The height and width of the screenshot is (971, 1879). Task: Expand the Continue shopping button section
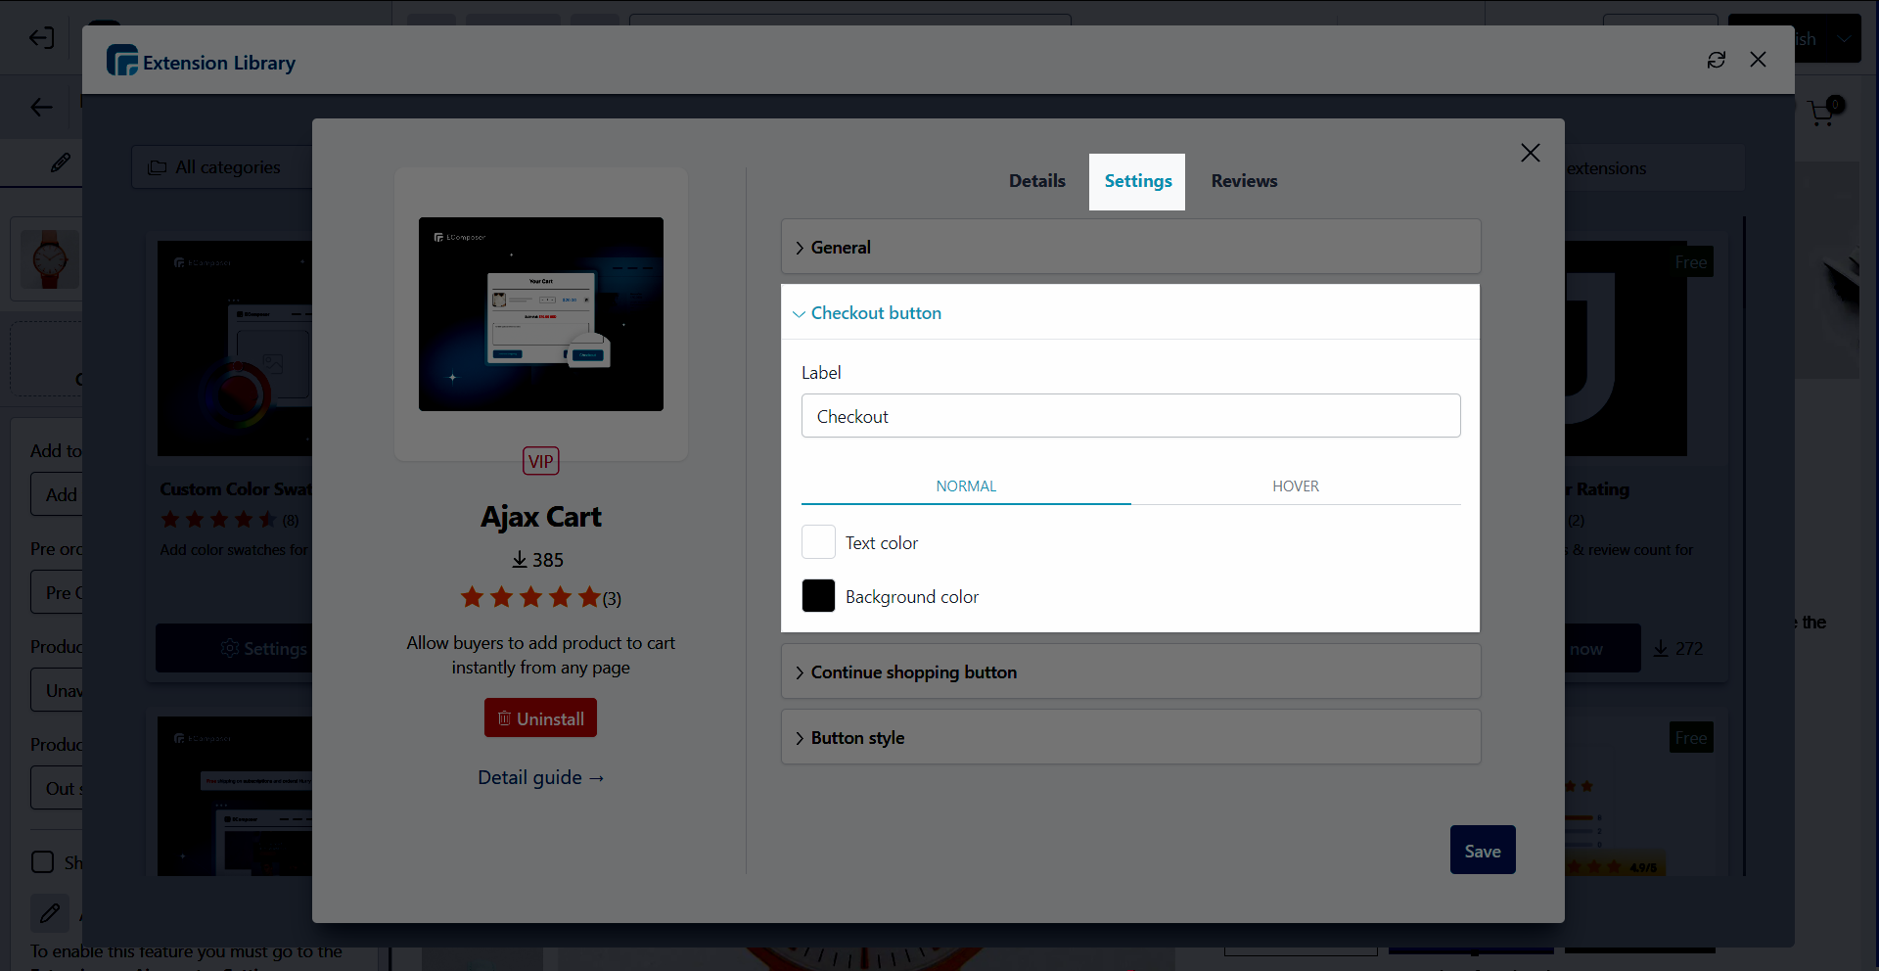pos(1130,672)
